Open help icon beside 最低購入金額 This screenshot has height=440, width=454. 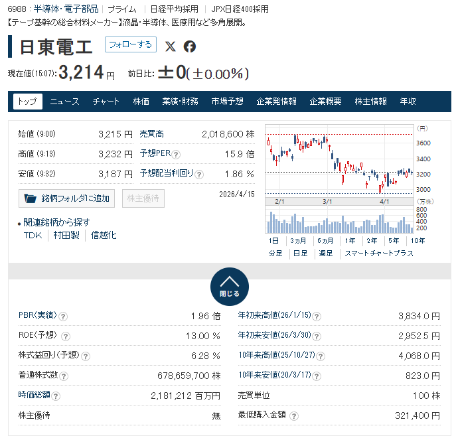[294, 416]
